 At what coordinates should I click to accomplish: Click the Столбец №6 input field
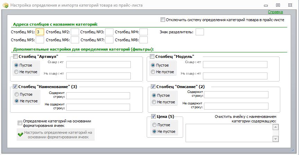(75, 40)
